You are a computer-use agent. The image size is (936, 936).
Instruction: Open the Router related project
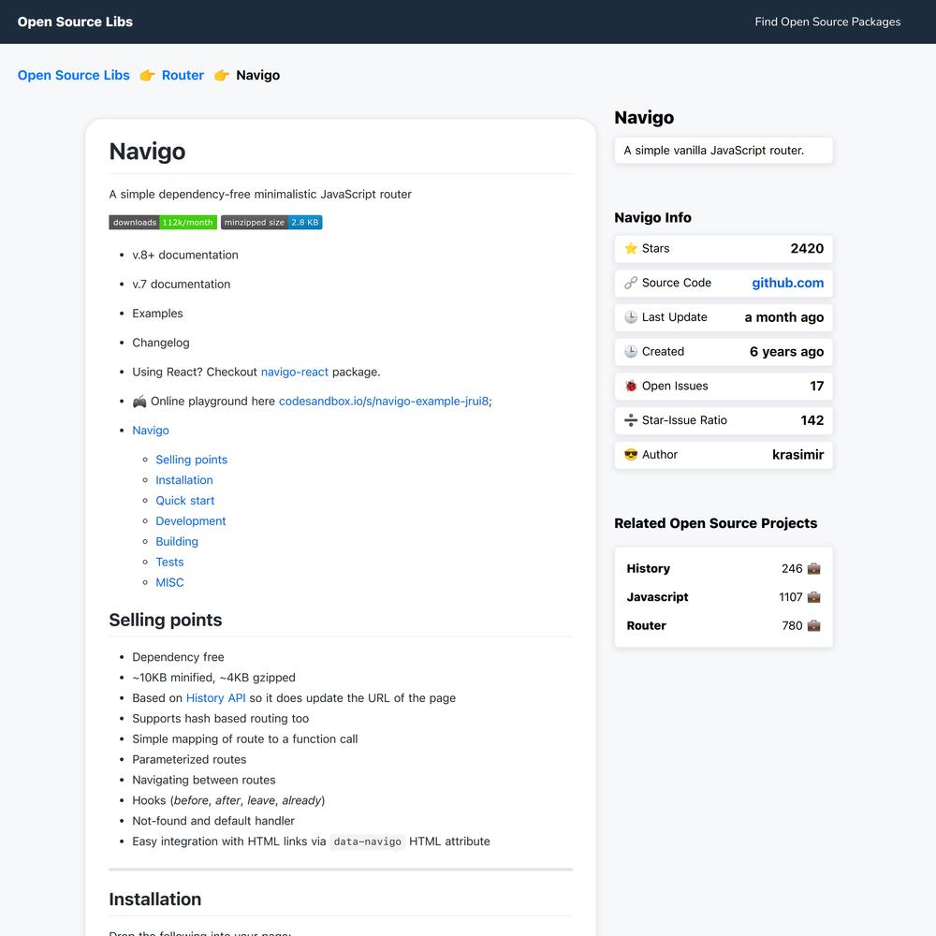[x=647, y=625]
